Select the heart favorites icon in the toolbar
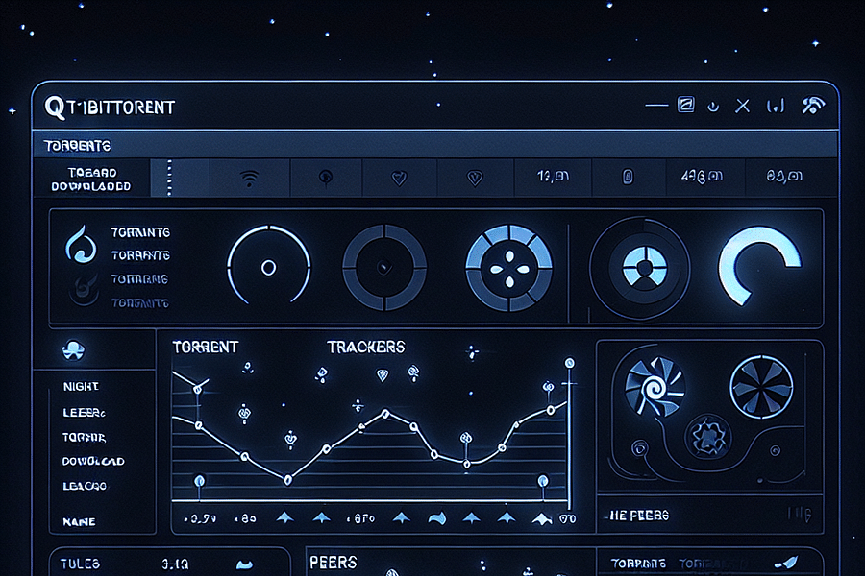The width and height of the screenshot is (865, 576). (x=400, y=177)
